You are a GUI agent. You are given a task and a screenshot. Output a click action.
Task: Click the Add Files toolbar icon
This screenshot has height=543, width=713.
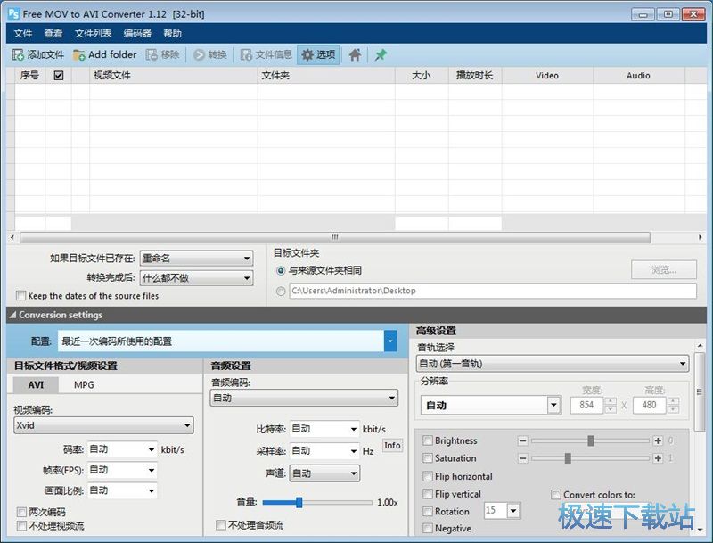[x=18, y=54]
